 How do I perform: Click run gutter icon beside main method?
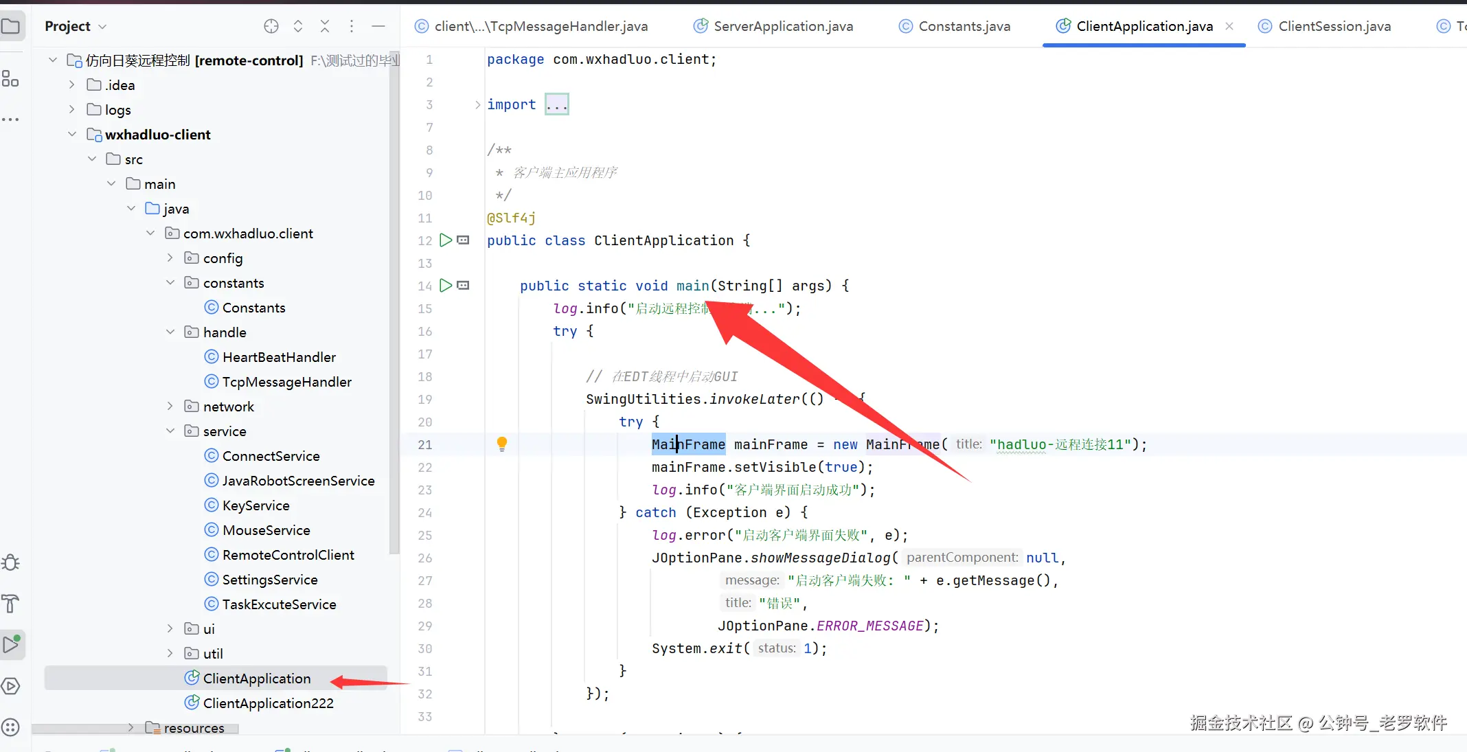click(446, 285)
